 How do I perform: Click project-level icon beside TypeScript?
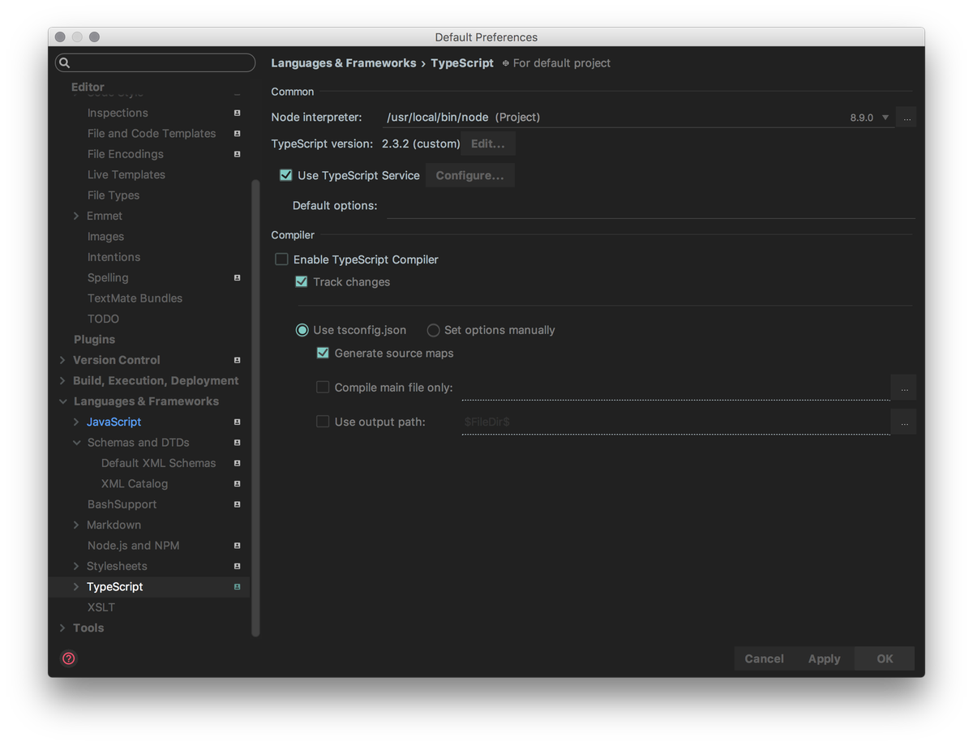point(237,587)
